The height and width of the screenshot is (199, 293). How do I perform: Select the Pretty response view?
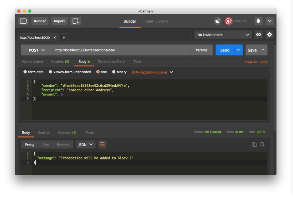(x=30, y=144)
